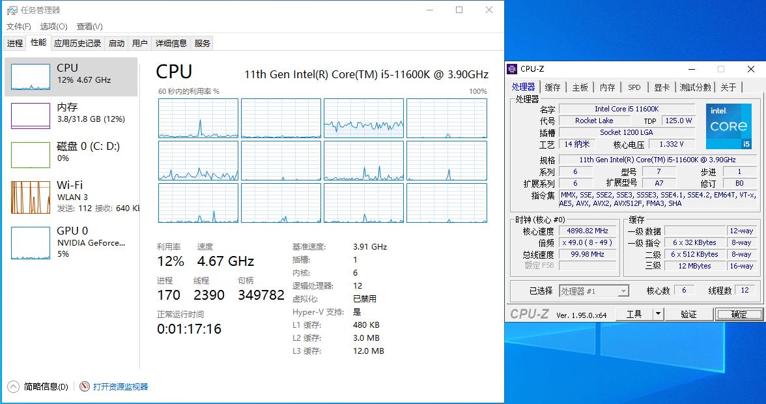Click the 验证 button in CPU-Z
The image size is (766, 404).
[689, 314]
